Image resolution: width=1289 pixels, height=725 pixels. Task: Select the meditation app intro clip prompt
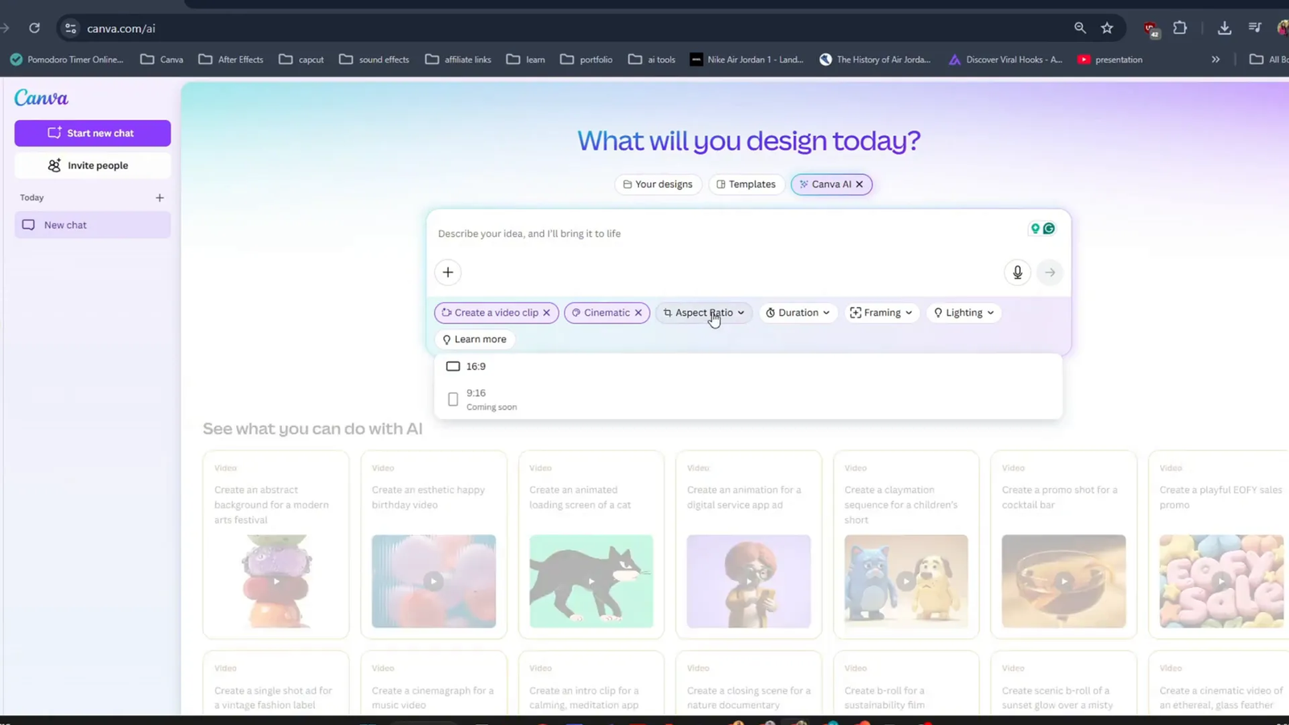point(591,685)
